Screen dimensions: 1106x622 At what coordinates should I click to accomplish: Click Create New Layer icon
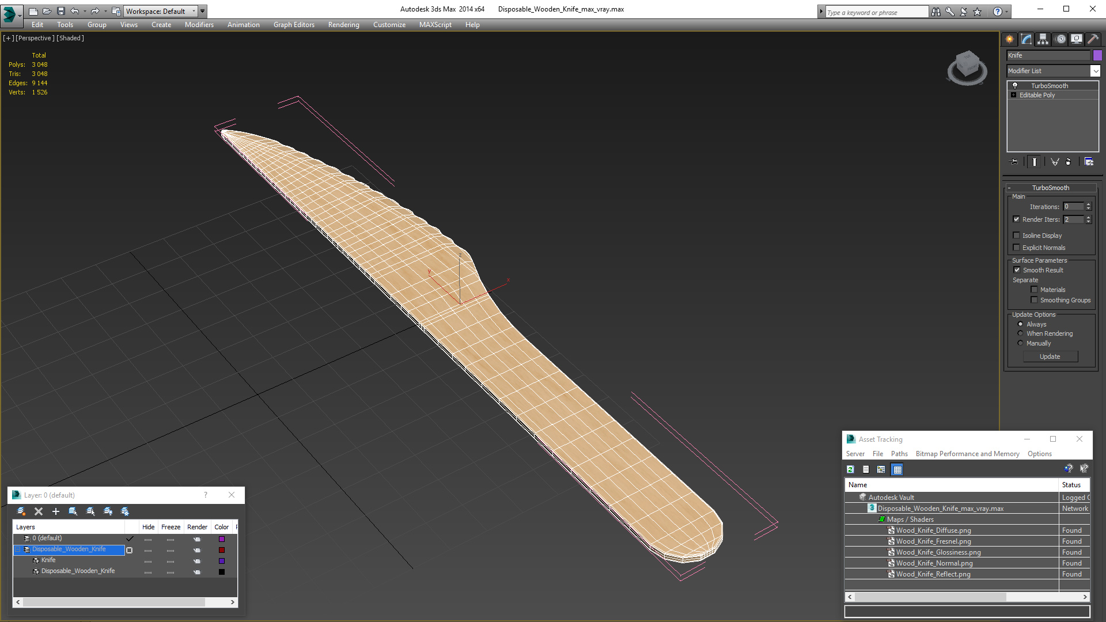pyautogui.click(x=21, y=511)
